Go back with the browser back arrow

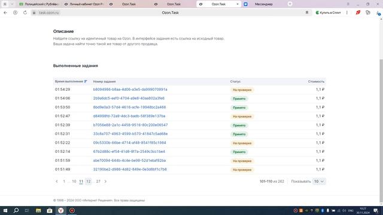tap(5, 13)
